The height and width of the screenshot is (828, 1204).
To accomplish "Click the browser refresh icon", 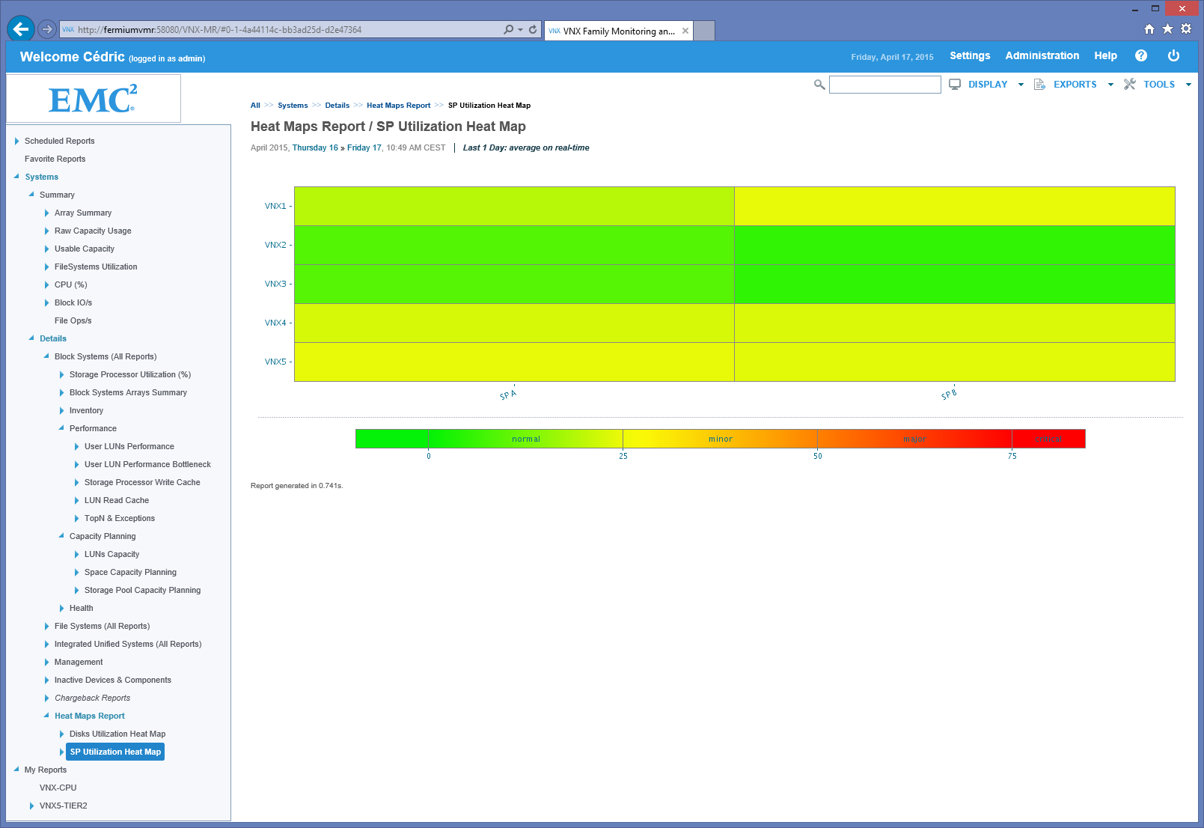I will pyautogui.click(x=533, y=30).
